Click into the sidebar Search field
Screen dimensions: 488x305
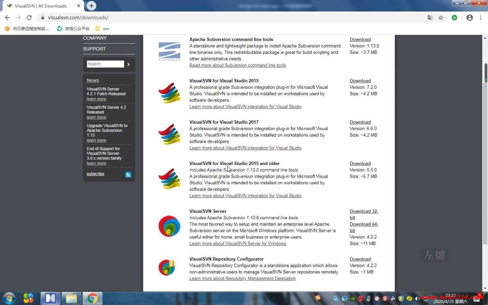(x=105, y=64)
